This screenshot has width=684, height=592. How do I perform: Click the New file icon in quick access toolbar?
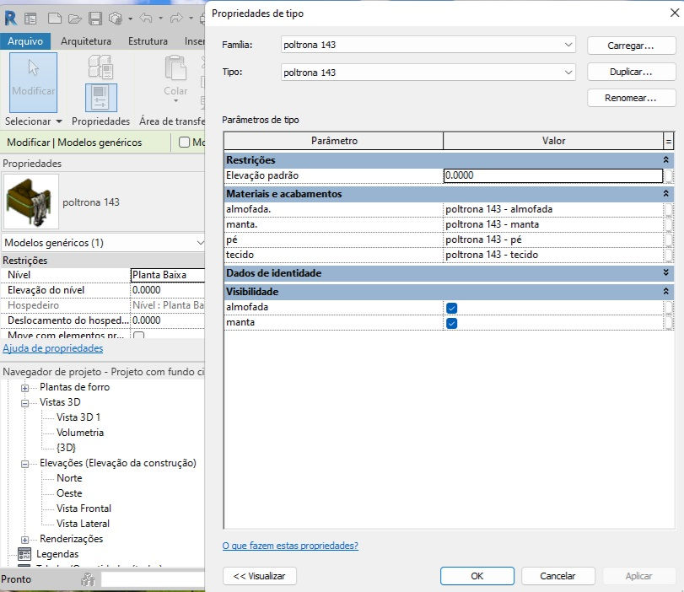pos(55,19)
